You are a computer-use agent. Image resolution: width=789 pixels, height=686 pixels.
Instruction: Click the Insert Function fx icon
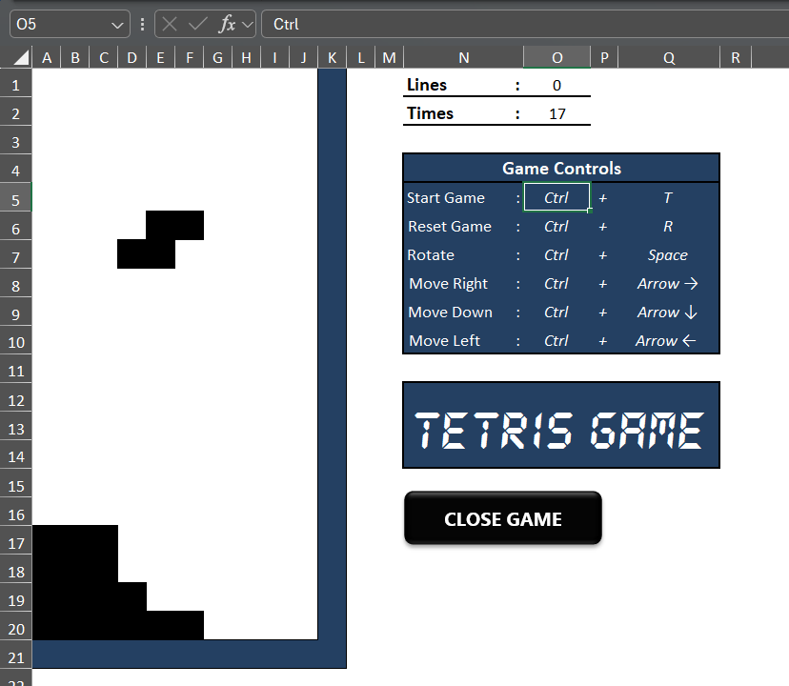(x=227, y=24)
